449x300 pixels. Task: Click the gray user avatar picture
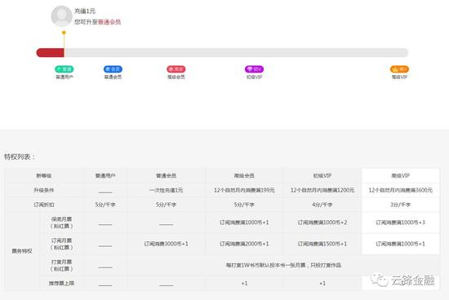pos(61,16)
